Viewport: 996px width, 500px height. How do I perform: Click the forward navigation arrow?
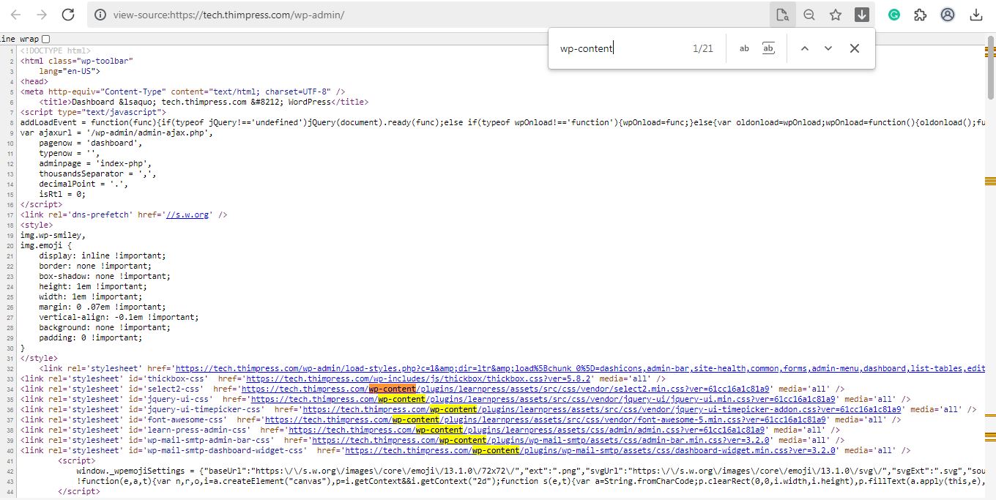pyautogui.click(x=42, y=14)
